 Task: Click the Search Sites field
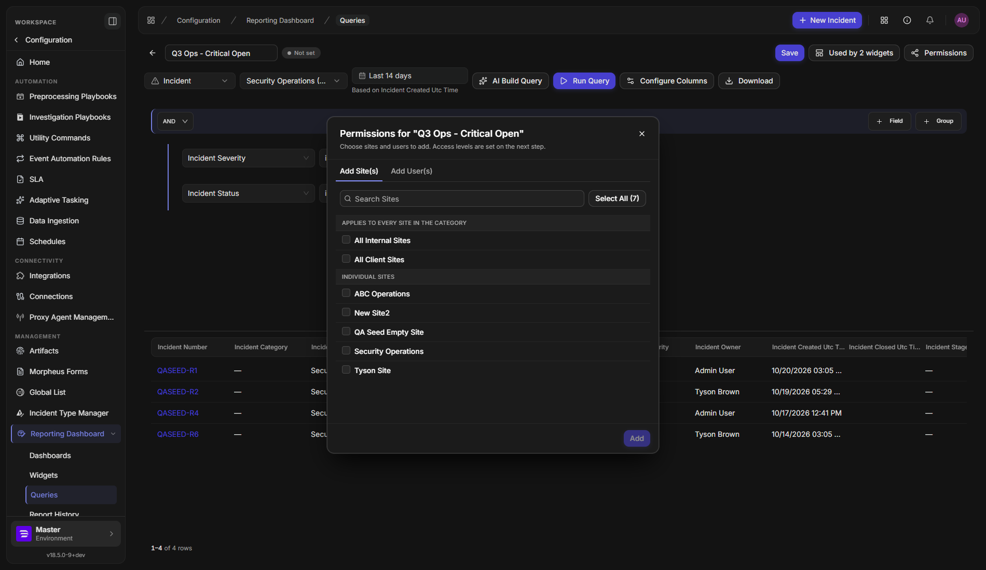[462, 199]
